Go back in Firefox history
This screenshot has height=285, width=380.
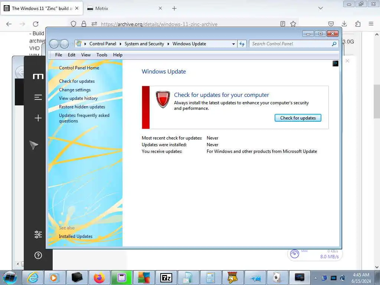tap(9, 24)
